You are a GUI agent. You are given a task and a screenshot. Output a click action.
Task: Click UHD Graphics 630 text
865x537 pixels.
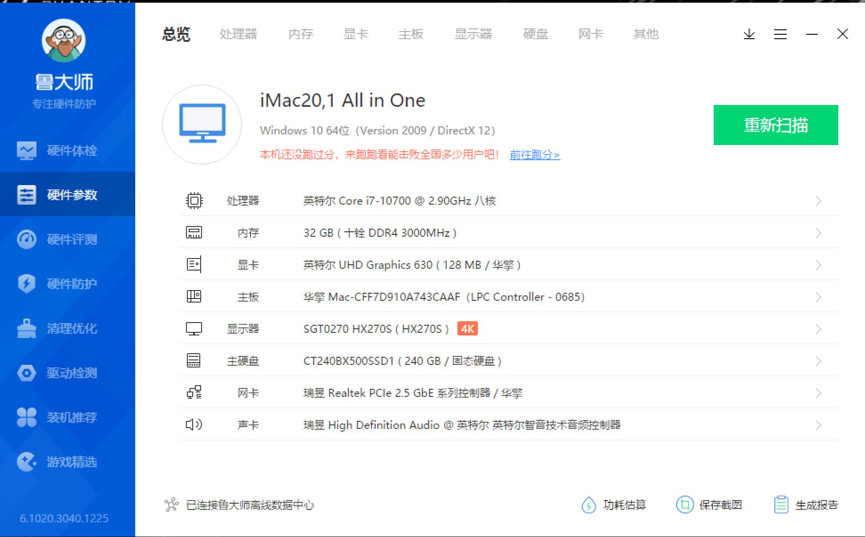(x=412, y=265)
